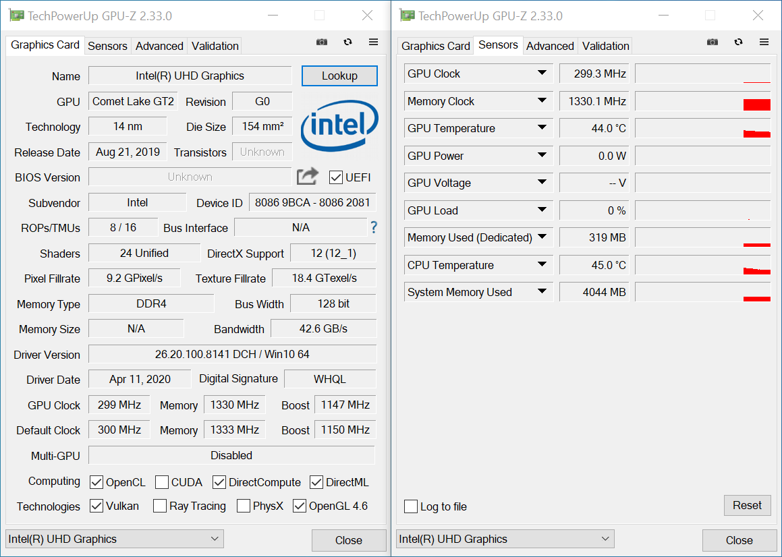The height and width of the screenshot is (557, 782).
Task: Click the Lookup button
Action: pyautogui.click(x=339, y=76)
